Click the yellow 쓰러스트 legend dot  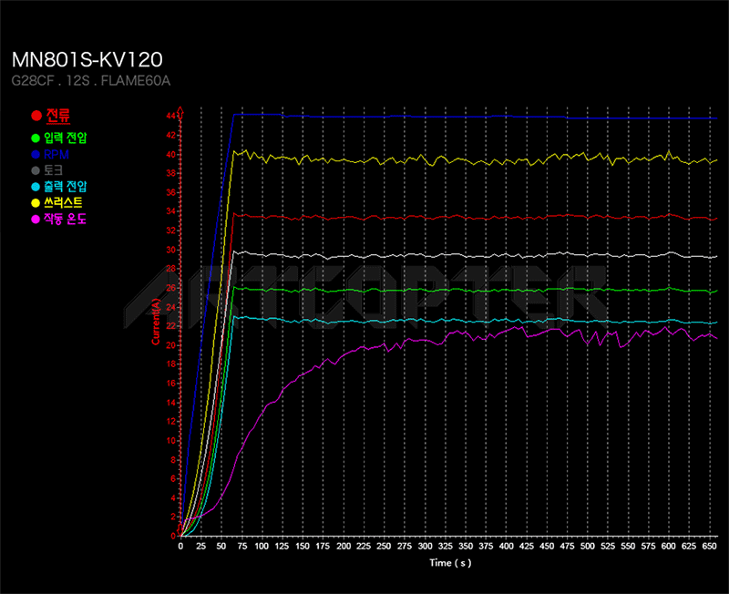(36, 203)
